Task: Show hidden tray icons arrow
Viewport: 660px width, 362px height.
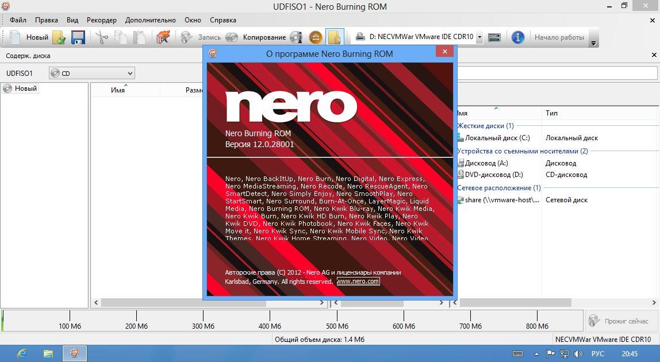Action: click(536, 354)
